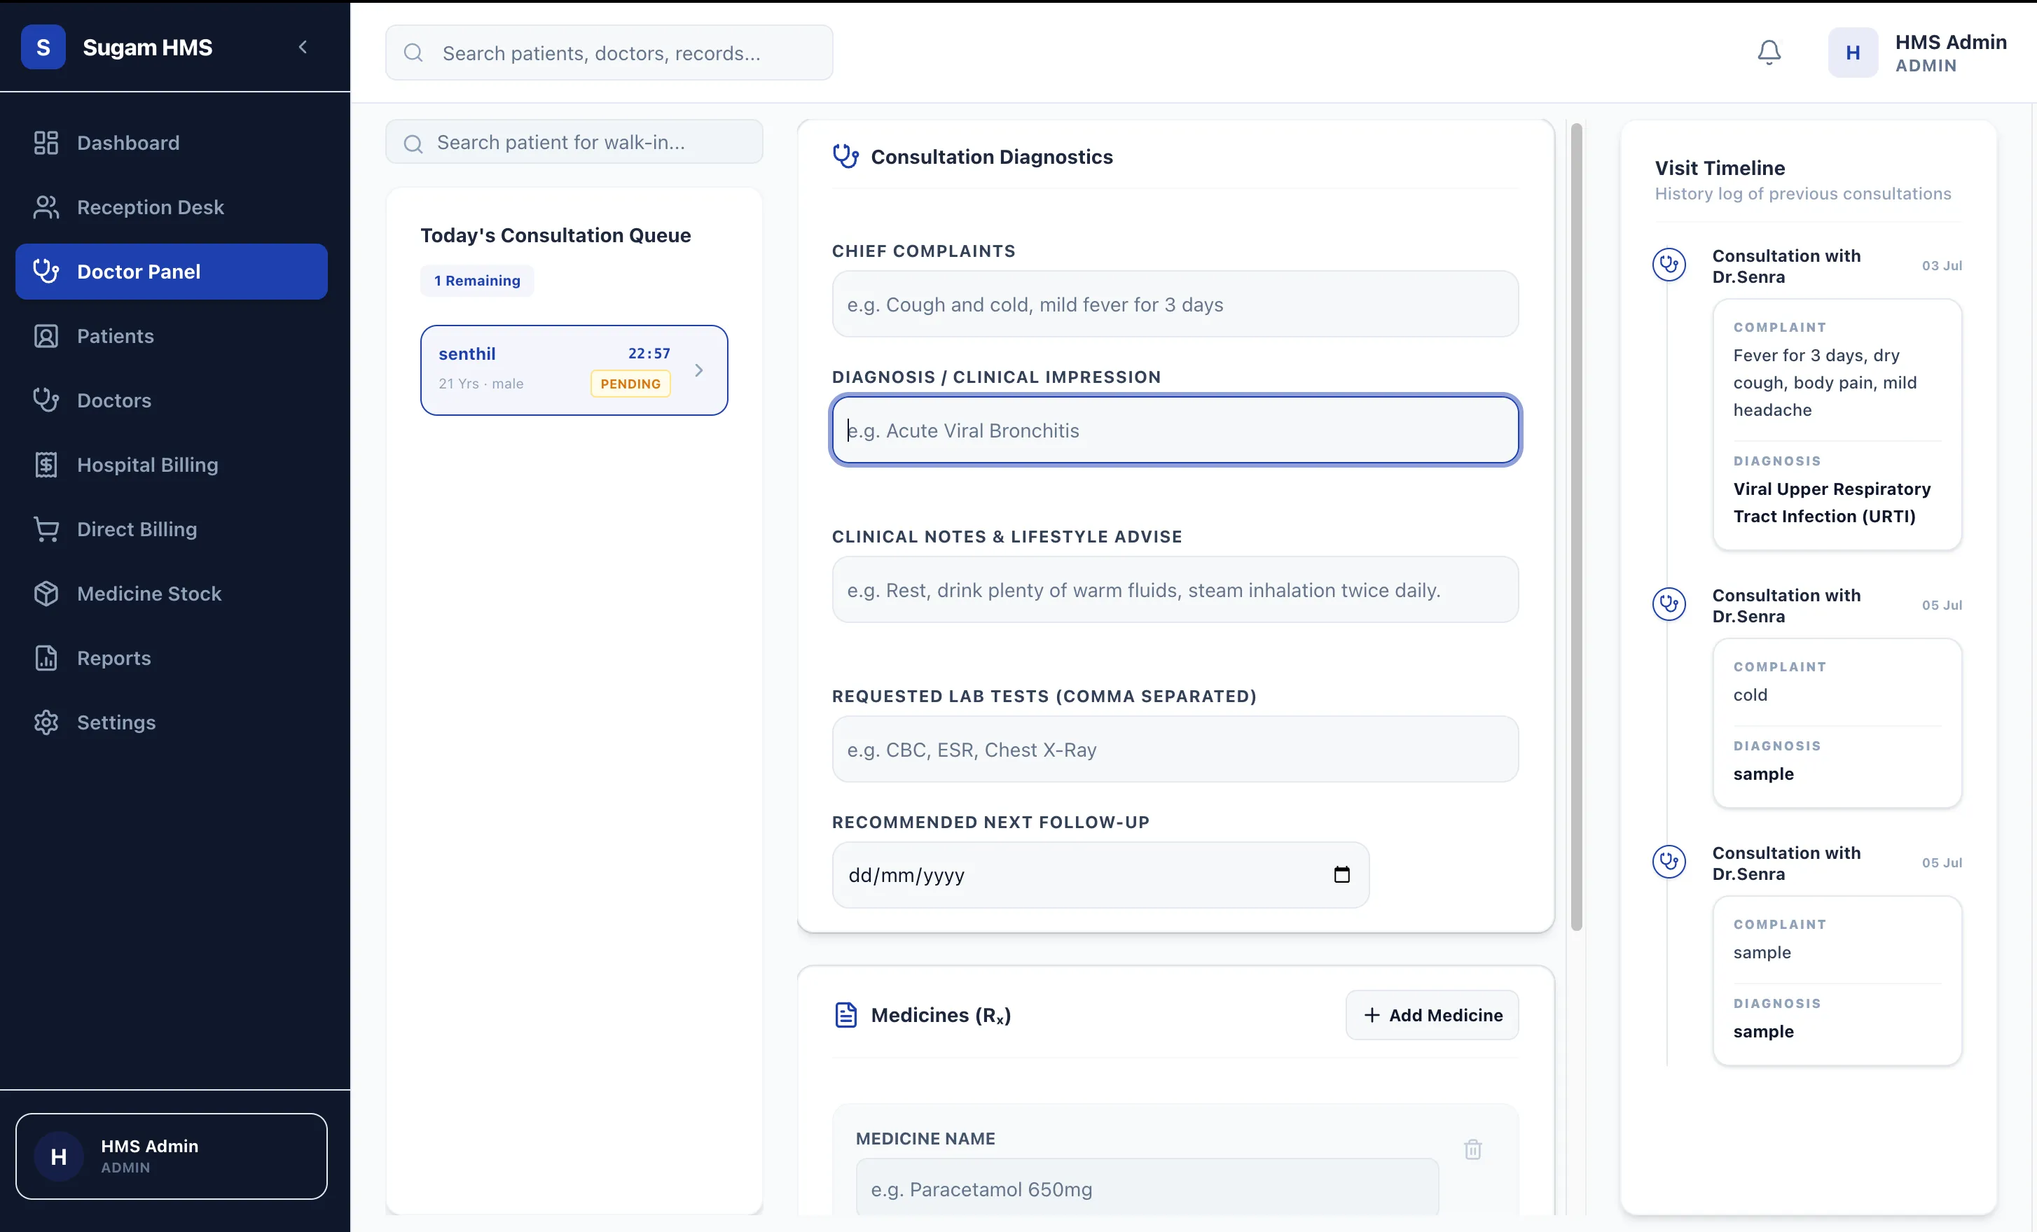Collapse the sidebar with the chevron

[x=303, y=47]
